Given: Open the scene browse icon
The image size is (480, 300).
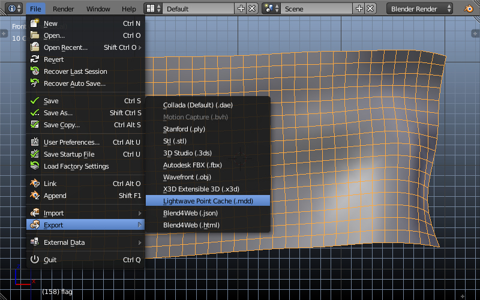Looking at the screenshot, I should point(272,8).
